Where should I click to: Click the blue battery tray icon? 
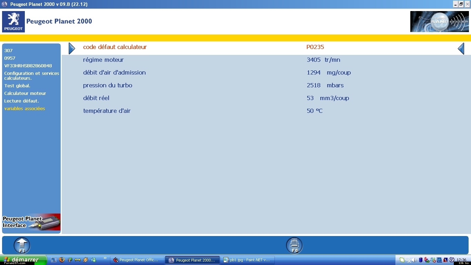[x=421, y=260]
